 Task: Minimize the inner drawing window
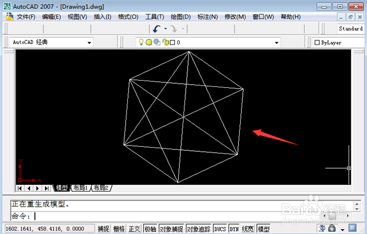click(x=341, y=17)
